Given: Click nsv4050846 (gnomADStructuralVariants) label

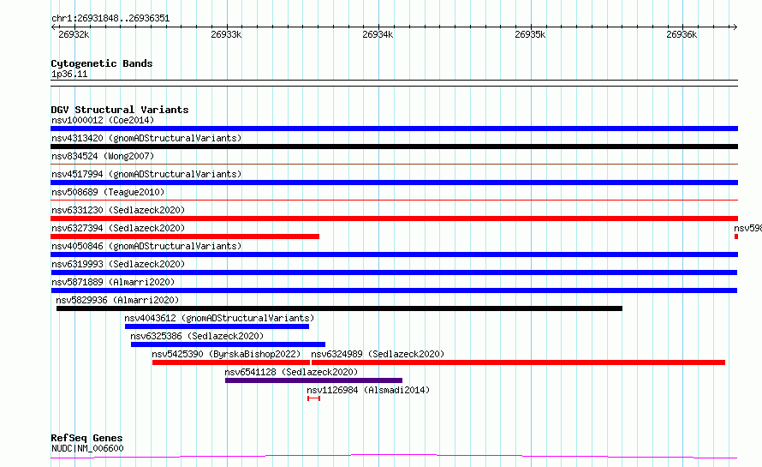Looking at the screenshot, I should pos(146,246).
